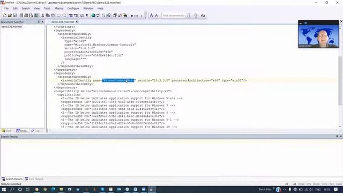The width and height of the screenshot is (343, 193).
Task: Click the Redo arrow icon
Action: click(64, 16)
